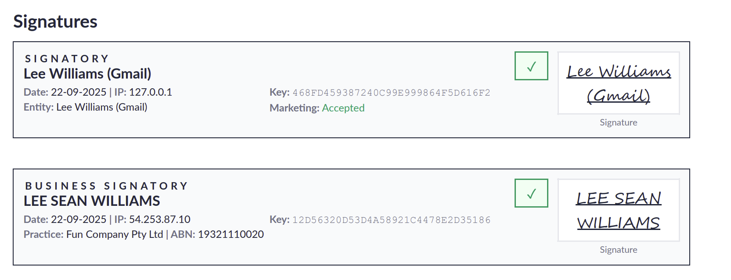Click the date 22-09-2025 in the business signatory card

tap(79, 219)
